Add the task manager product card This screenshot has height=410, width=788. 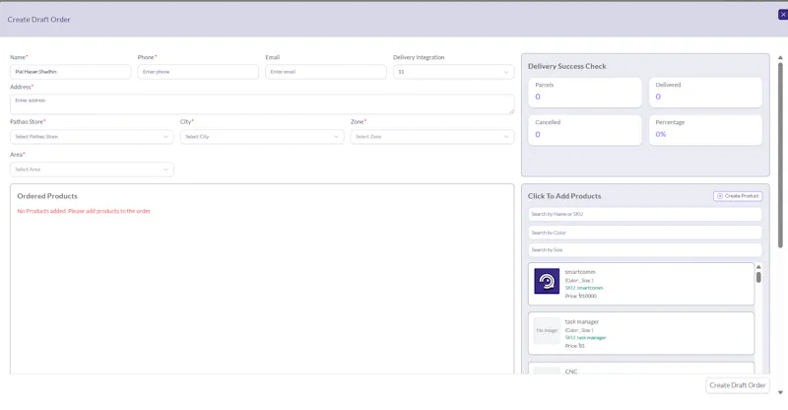point(641,333)
